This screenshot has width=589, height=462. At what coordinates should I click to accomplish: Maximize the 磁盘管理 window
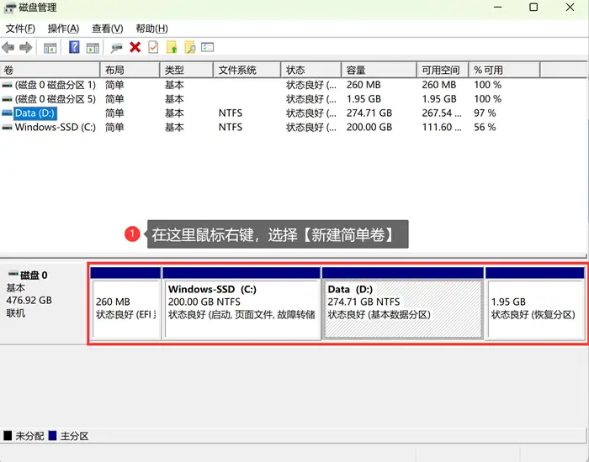coord(533,7)
